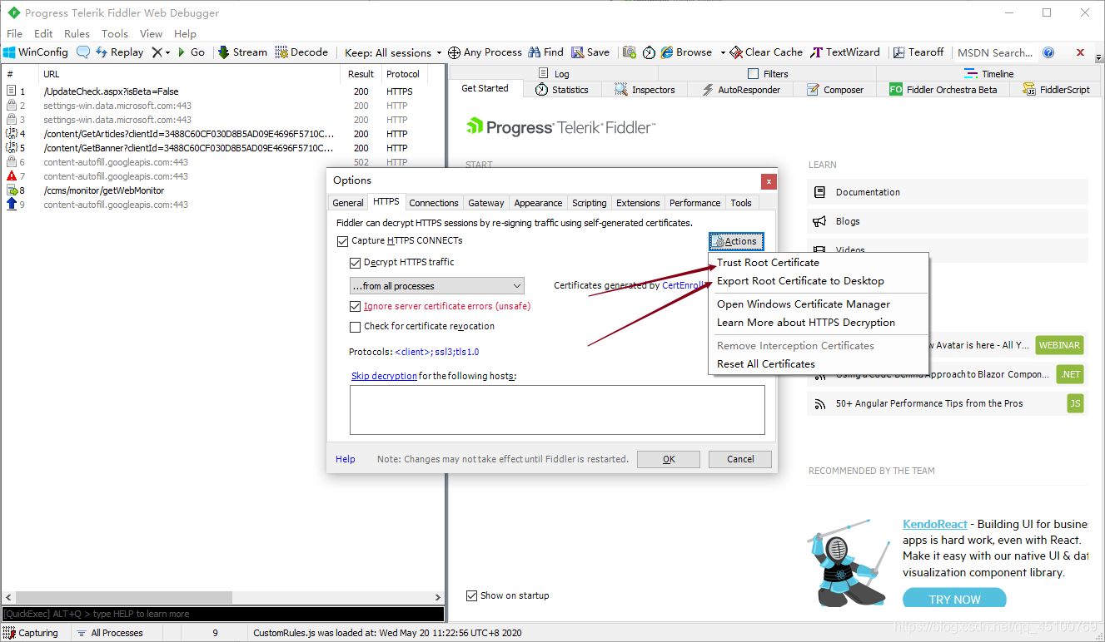Switch to the Timeline tab
The image size is (1105, 642).
point(990,74)
